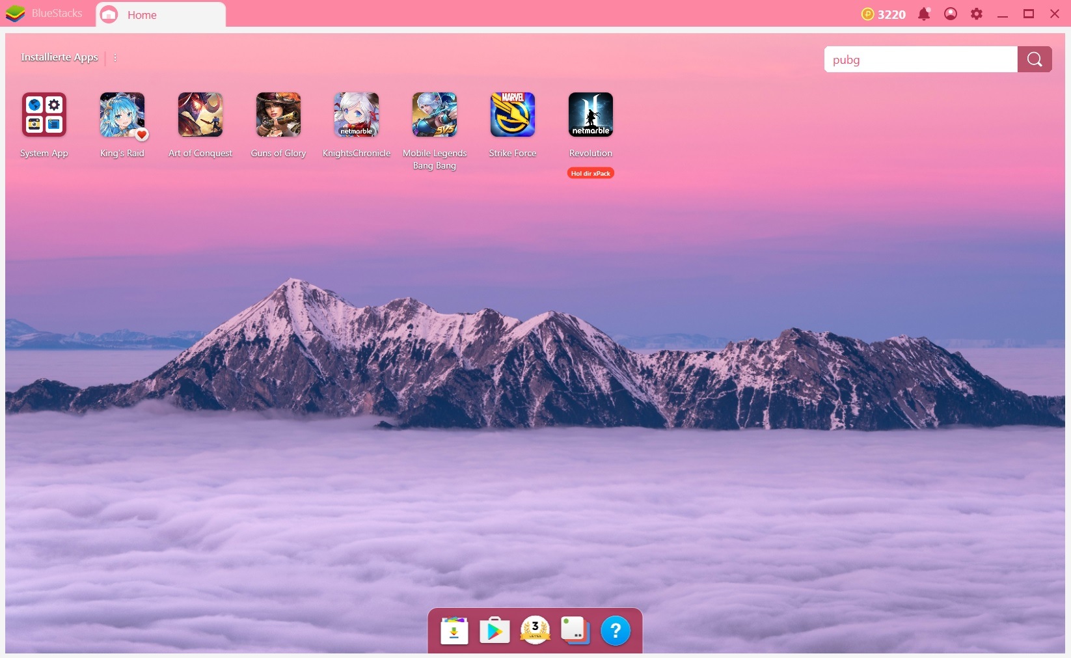The width and height of the screenshot is (1071, 658).
Task: Select the Home tab
Action: (161, 14)
